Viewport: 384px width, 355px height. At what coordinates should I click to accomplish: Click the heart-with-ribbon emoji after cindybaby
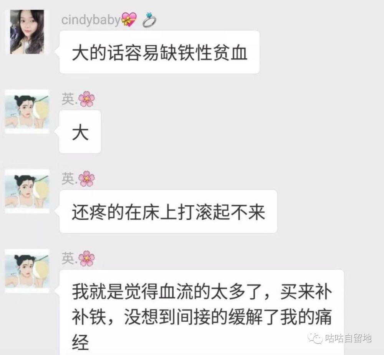point(129,20)
